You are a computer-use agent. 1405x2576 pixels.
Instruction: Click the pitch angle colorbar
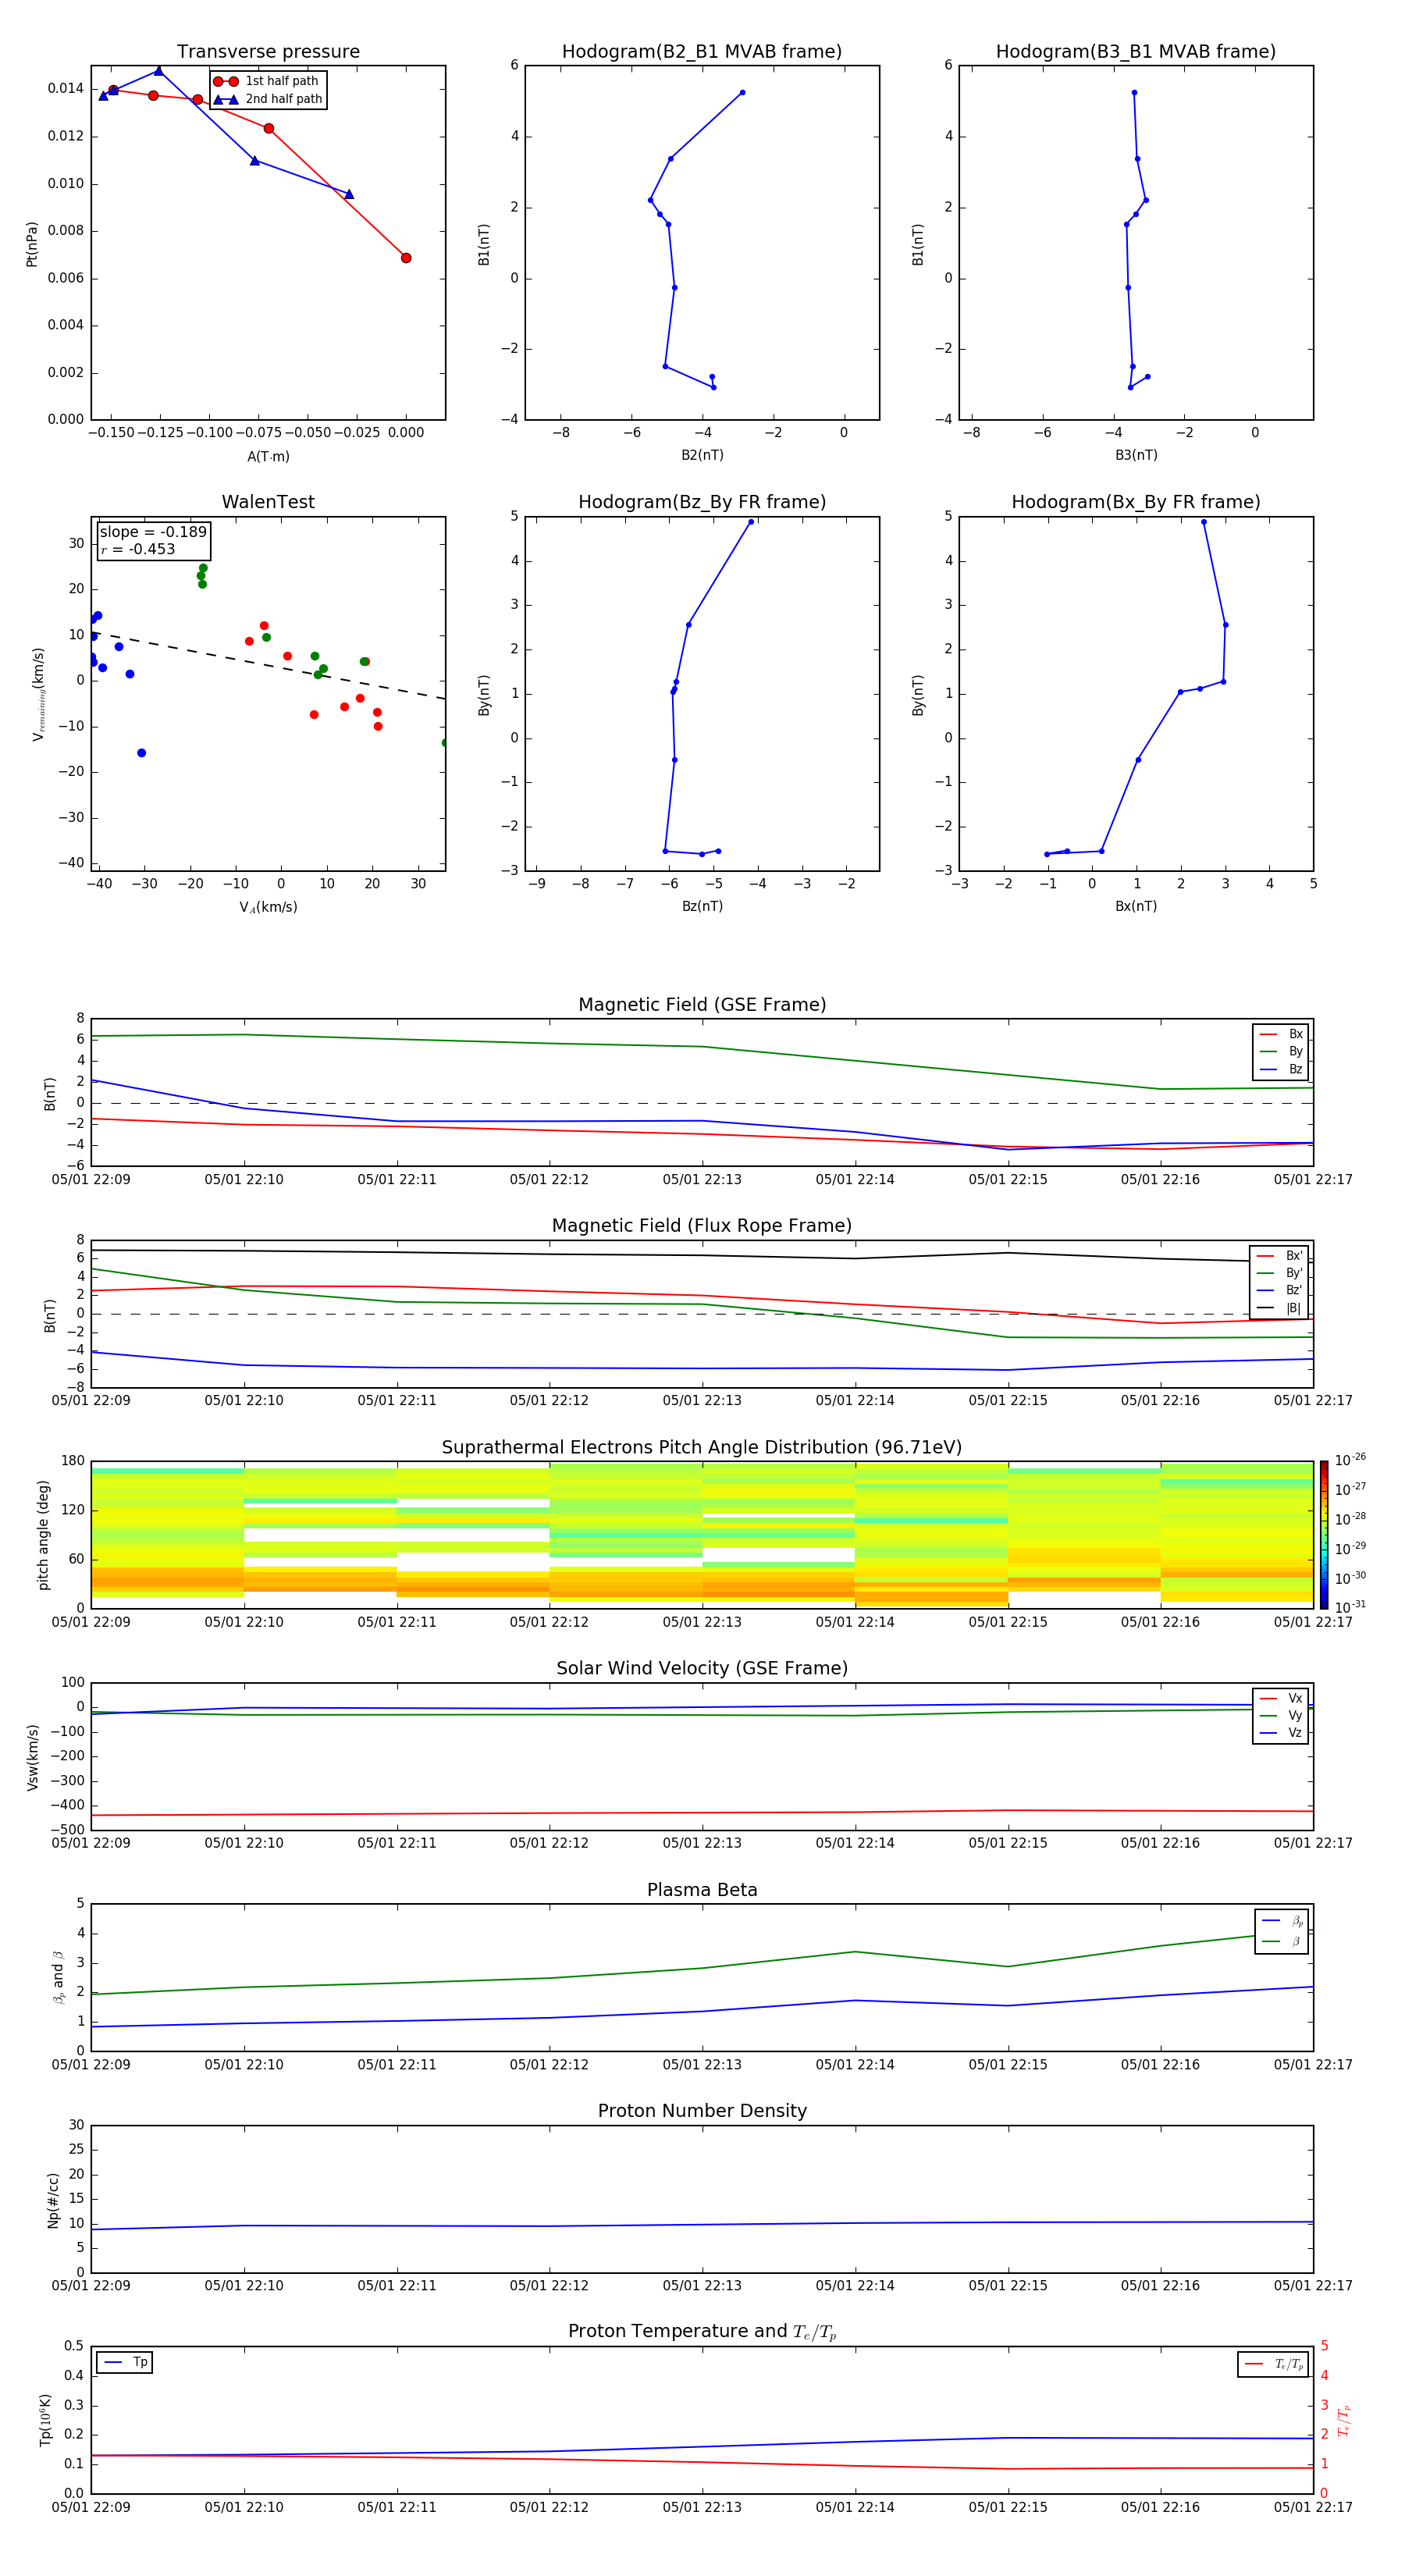point(1324,1534)
